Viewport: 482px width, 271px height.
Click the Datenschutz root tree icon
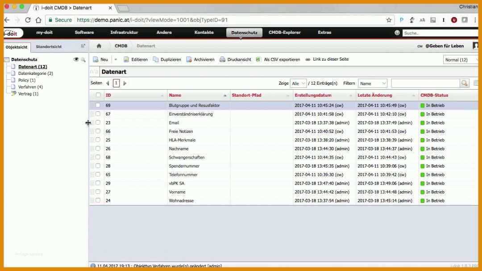coord(6,60)
